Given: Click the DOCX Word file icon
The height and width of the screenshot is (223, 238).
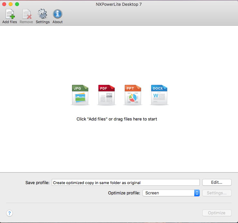Looking at the screenshot, I should coord(159,95).
